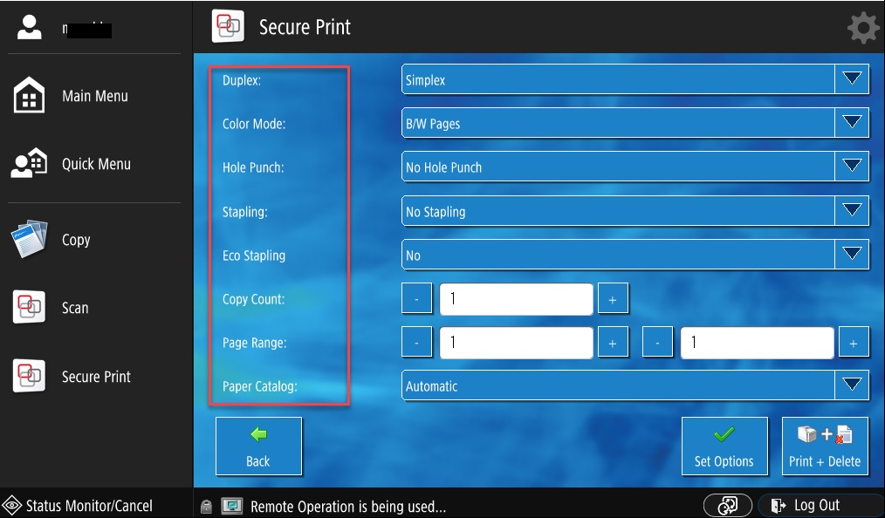Increase Copy Count with plus button
This screenshot has width=885, height=518.
(x=613, y=299)
